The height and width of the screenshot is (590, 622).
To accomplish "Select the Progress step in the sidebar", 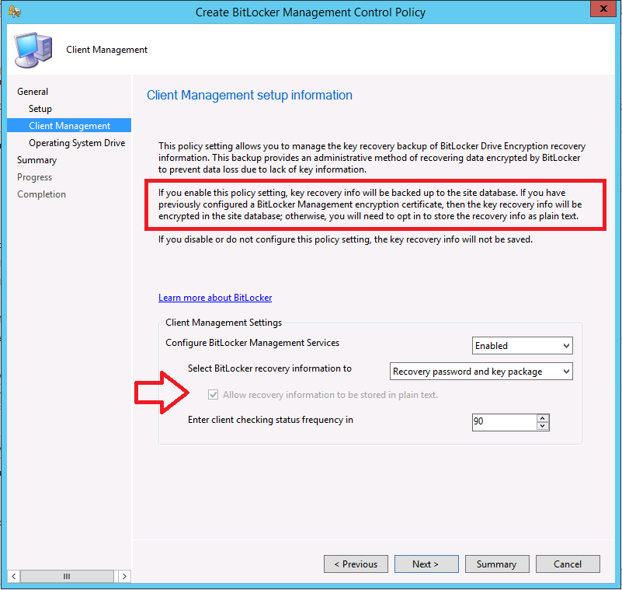I will (x=34, y=177).
